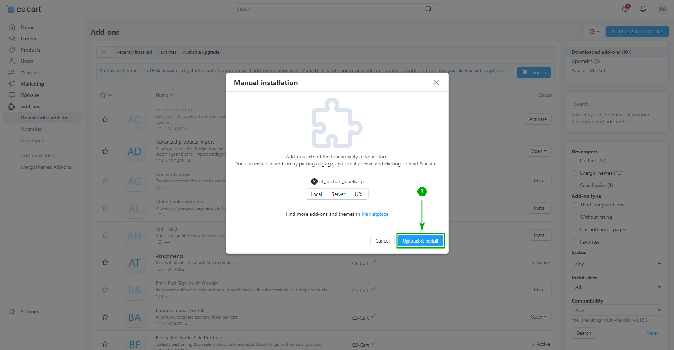The height and width of the screenshot is (350, 674).
Task: Favorite the Attachments add-on star
Action: point(105,262)
